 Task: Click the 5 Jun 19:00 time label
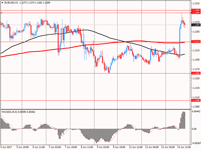[23, 147]
